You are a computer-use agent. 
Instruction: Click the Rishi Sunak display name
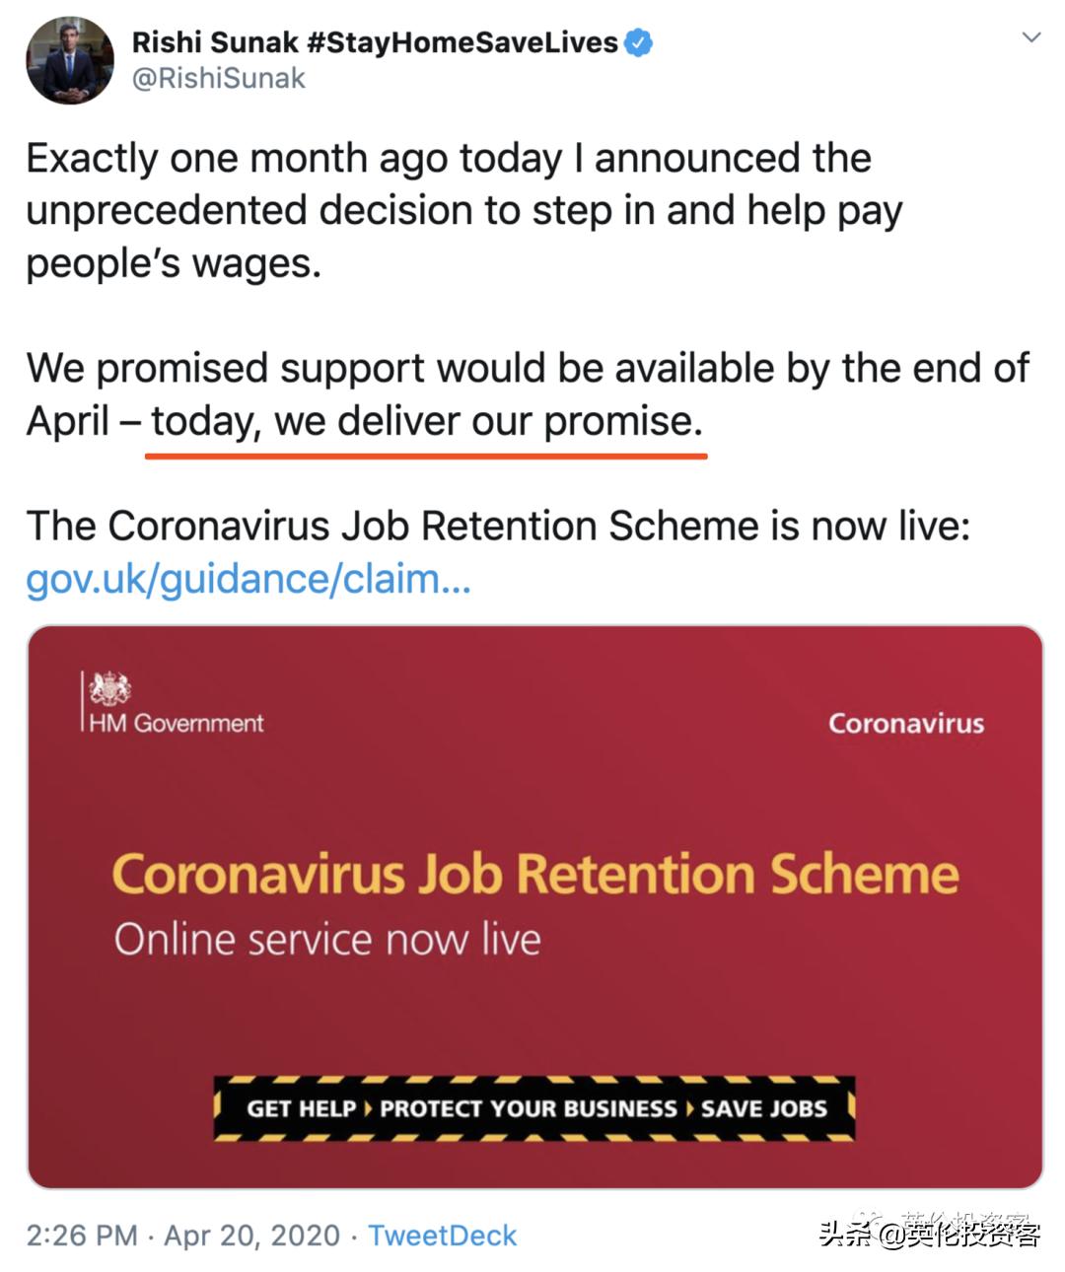point(214,42)
